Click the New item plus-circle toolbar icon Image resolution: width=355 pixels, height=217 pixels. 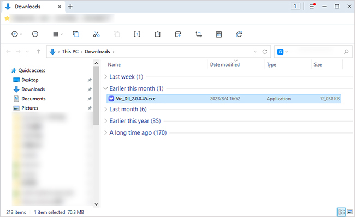coord(15,34)
